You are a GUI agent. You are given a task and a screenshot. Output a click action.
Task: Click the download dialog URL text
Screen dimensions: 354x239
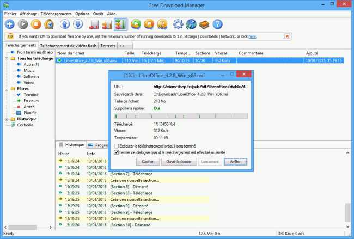pyautogui.click(x=200, y=87)
